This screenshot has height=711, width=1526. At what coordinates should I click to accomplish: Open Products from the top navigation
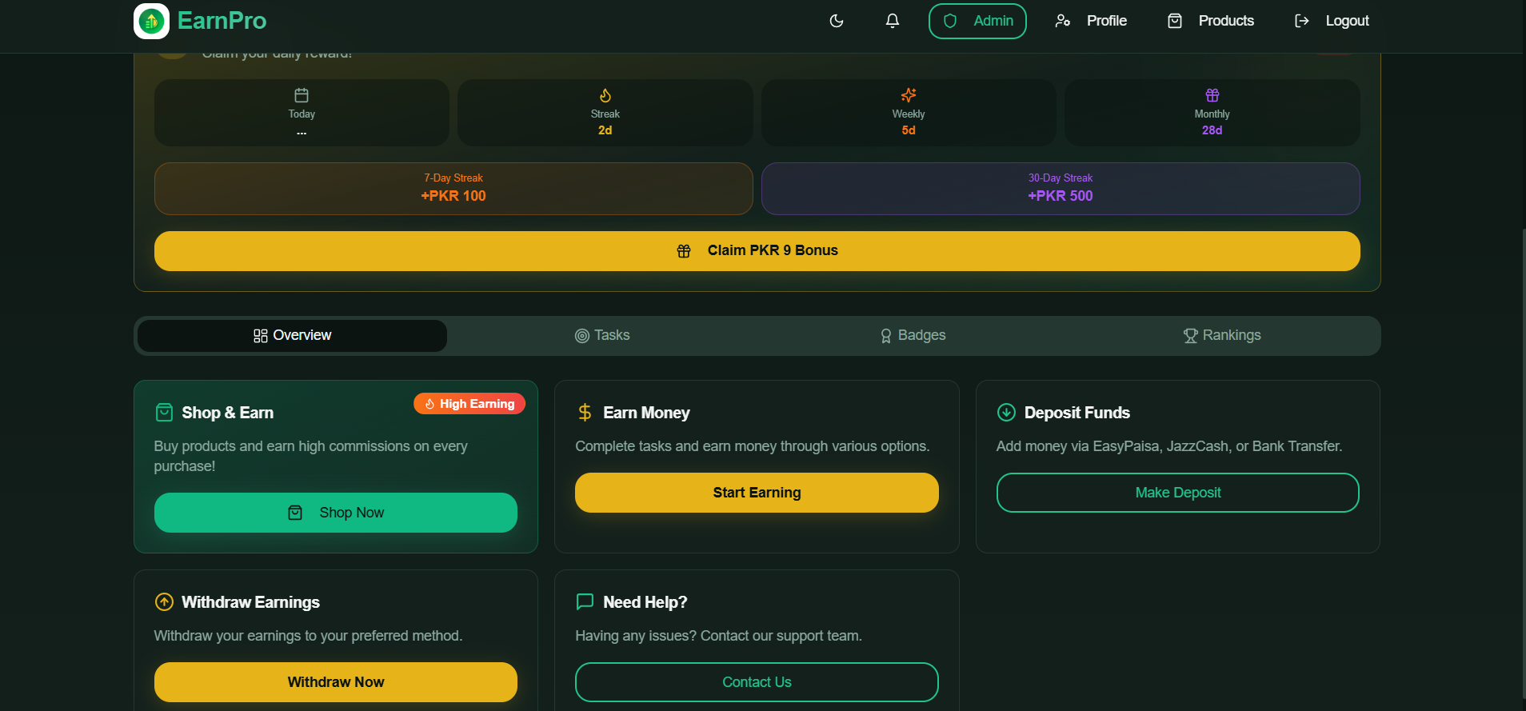click(1211, 21)
